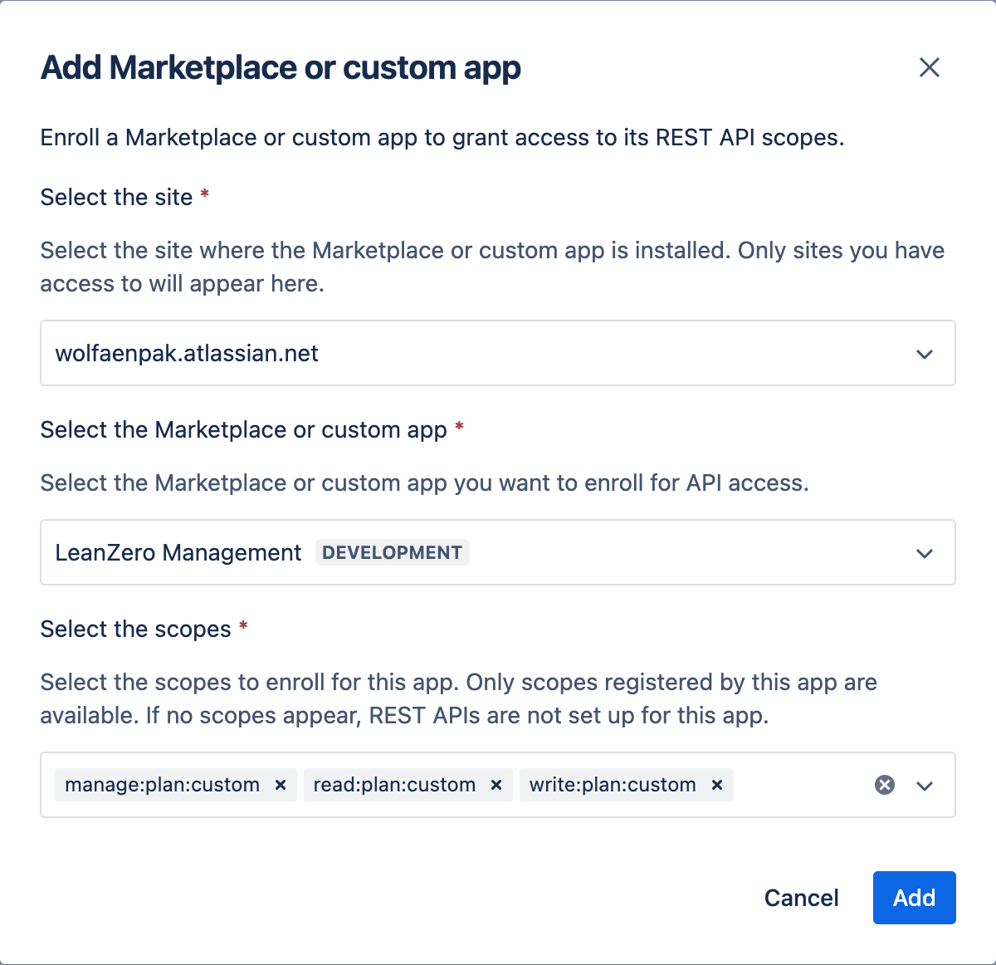
Task: Click the 'Select the site' label
Action: (x=116, y=197)
